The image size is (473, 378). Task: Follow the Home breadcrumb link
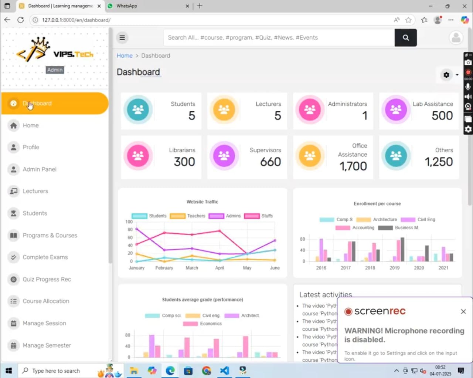click(125, 55)
